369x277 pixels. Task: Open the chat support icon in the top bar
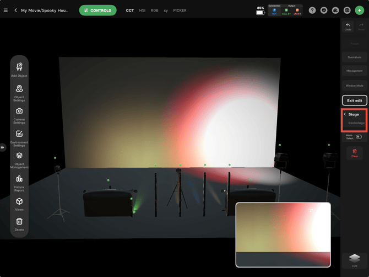point(324,10)
